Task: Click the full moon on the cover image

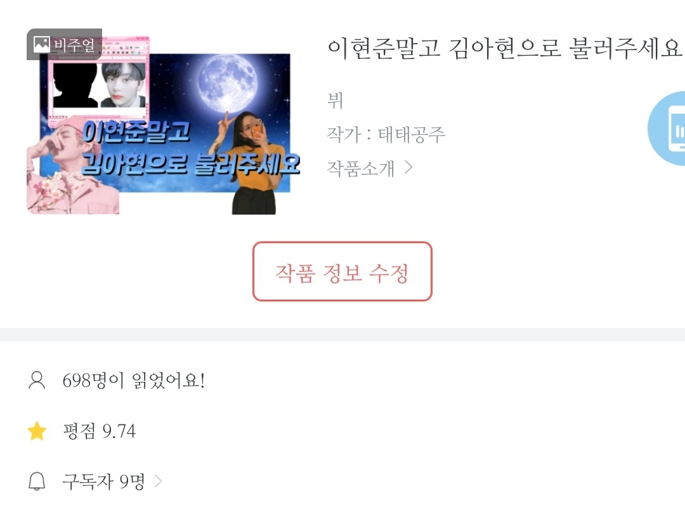Action: 227,82
